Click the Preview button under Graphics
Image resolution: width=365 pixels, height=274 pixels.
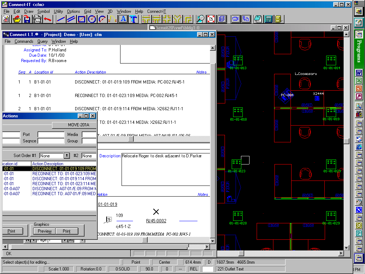[x=45, y=231]
